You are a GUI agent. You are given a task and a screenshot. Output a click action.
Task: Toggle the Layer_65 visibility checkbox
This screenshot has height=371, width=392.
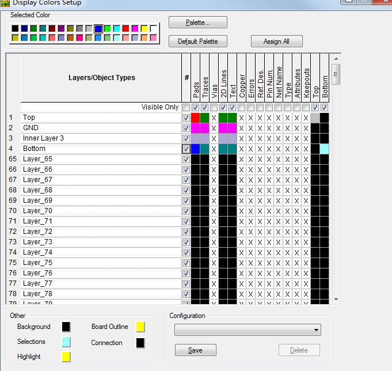(x=186, y=160)
